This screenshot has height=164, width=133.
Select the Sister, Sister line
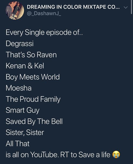click(x=25, y=132)
